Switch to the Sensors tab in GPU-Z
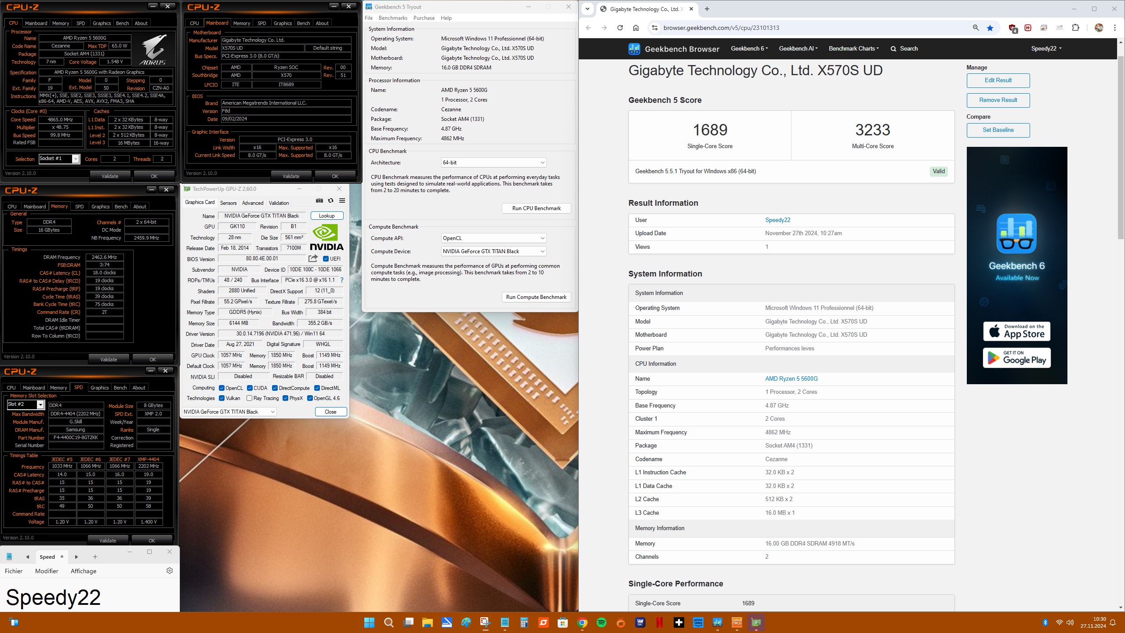The width and height of the screenshot is (1125, 633). (228, 203)
